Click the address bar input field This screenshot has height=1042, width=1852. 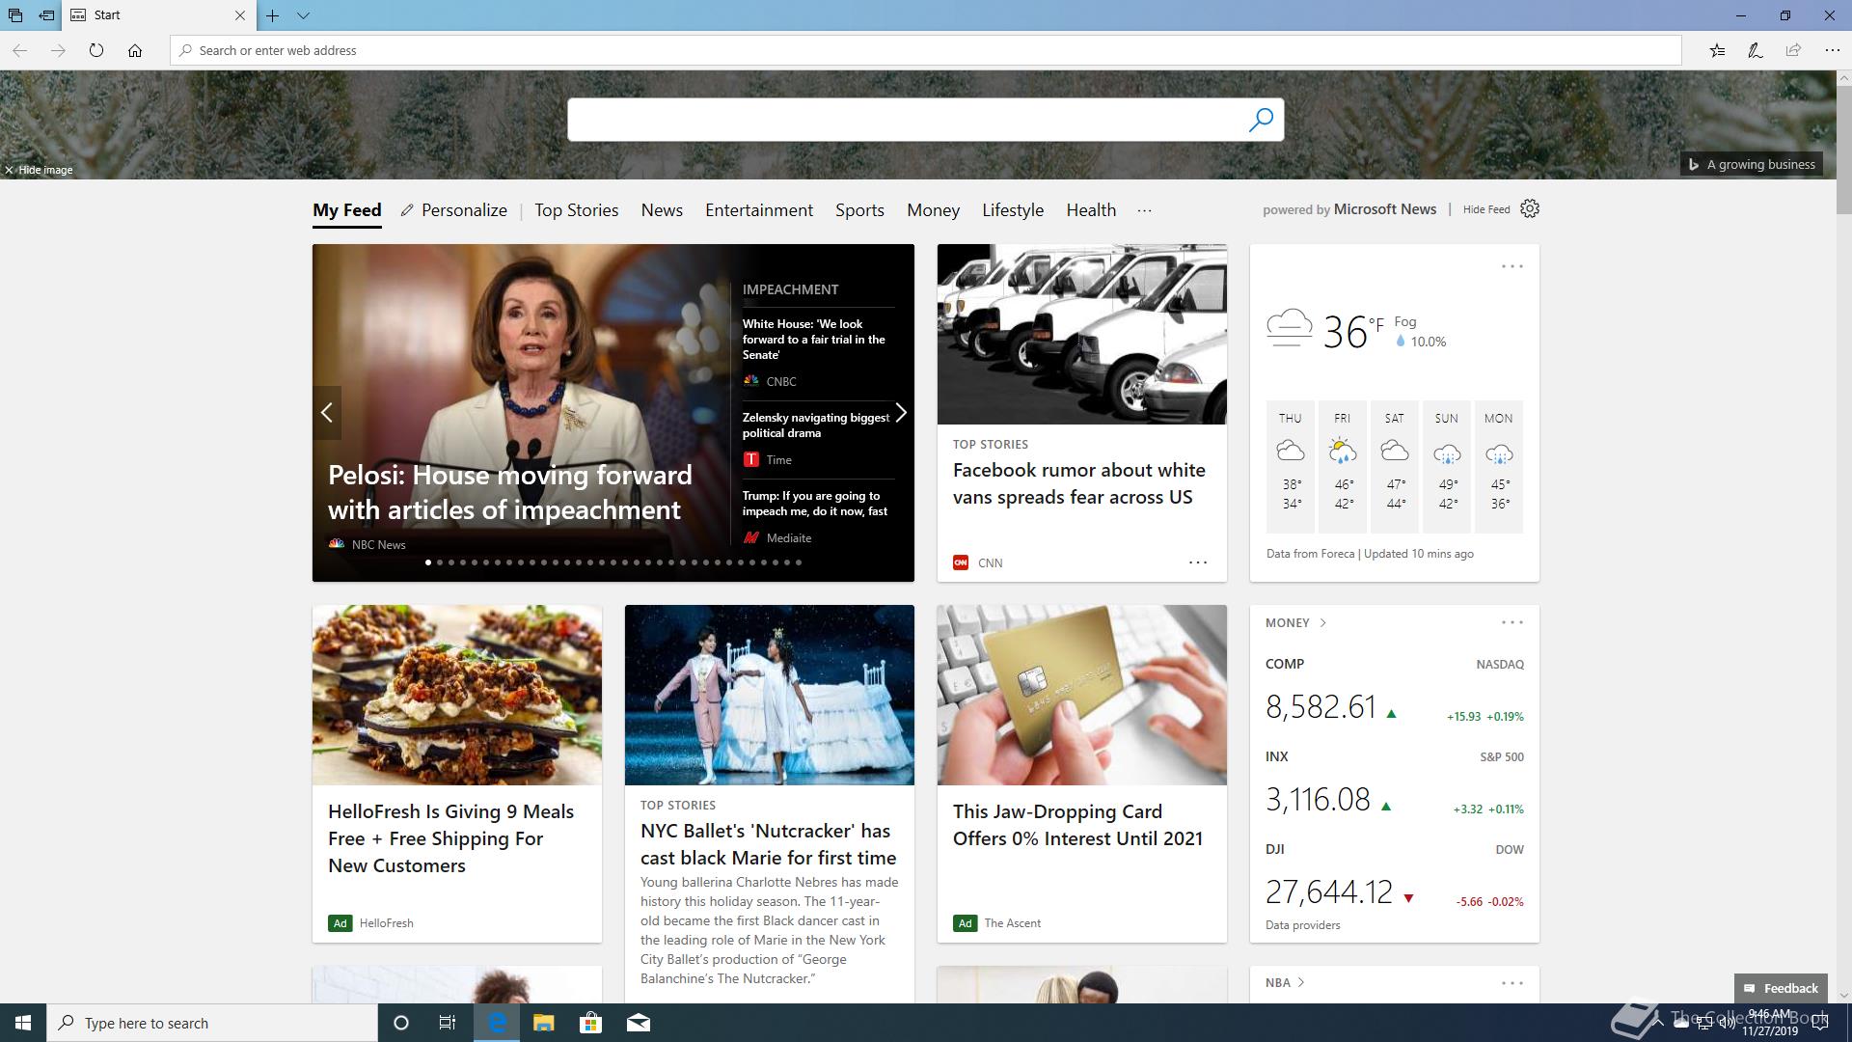tap(926, 50)
